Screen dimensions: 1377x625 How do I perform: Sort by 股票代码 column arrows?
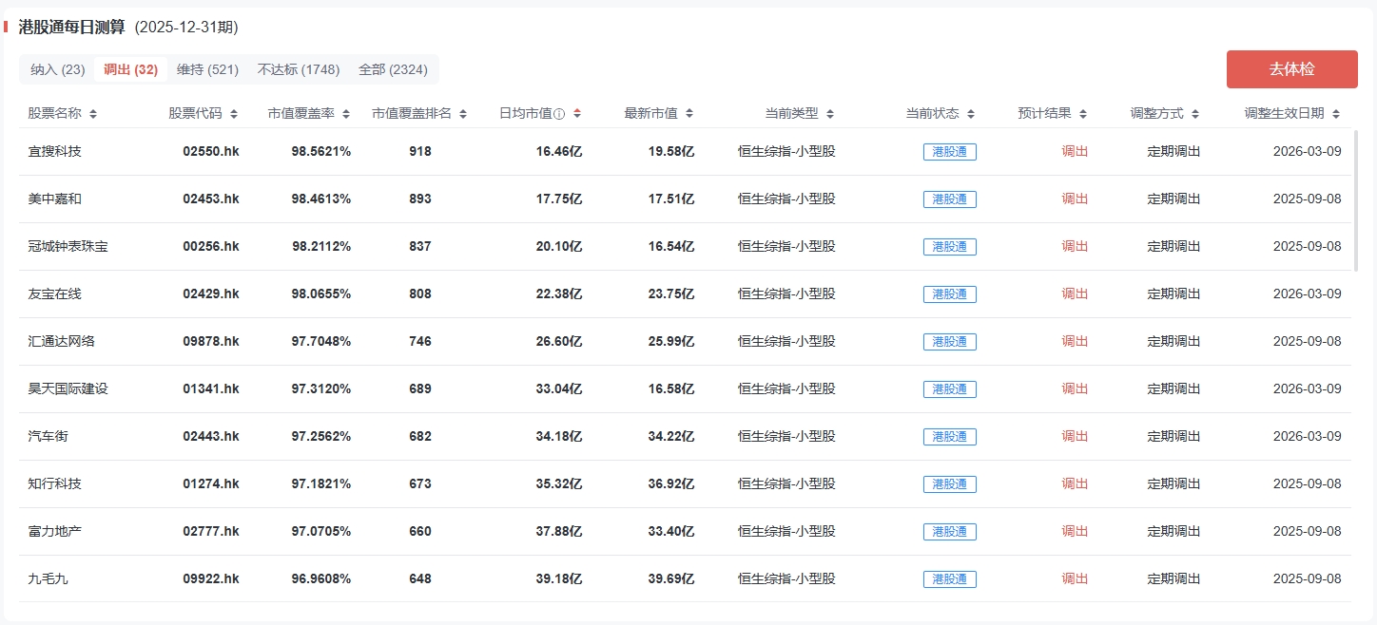click(x=234, y=114)
